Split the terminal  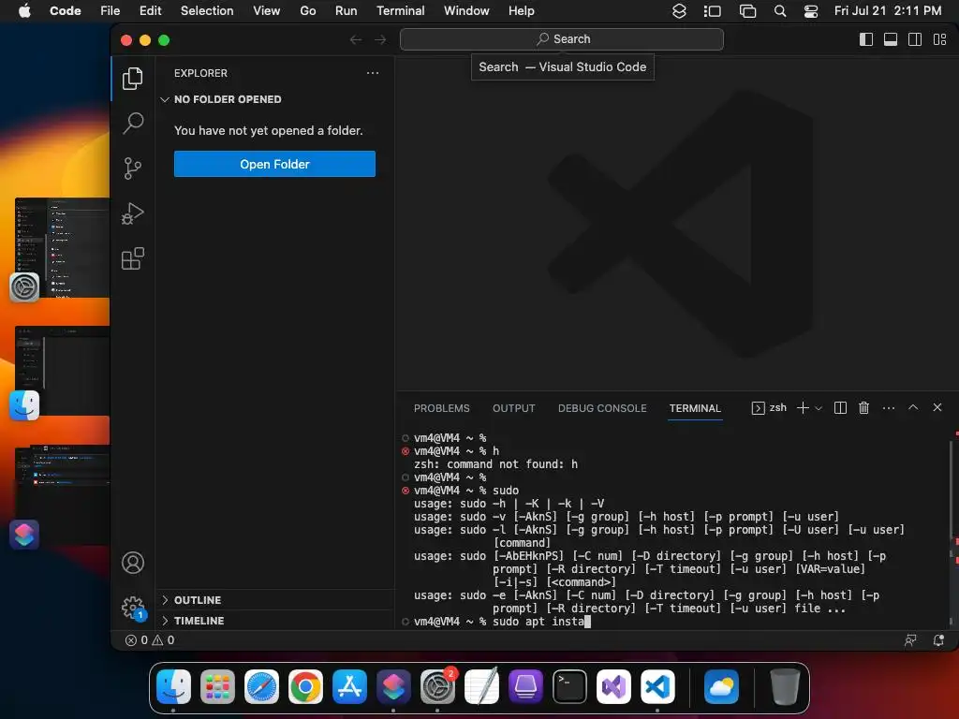[x=840, y=408]
